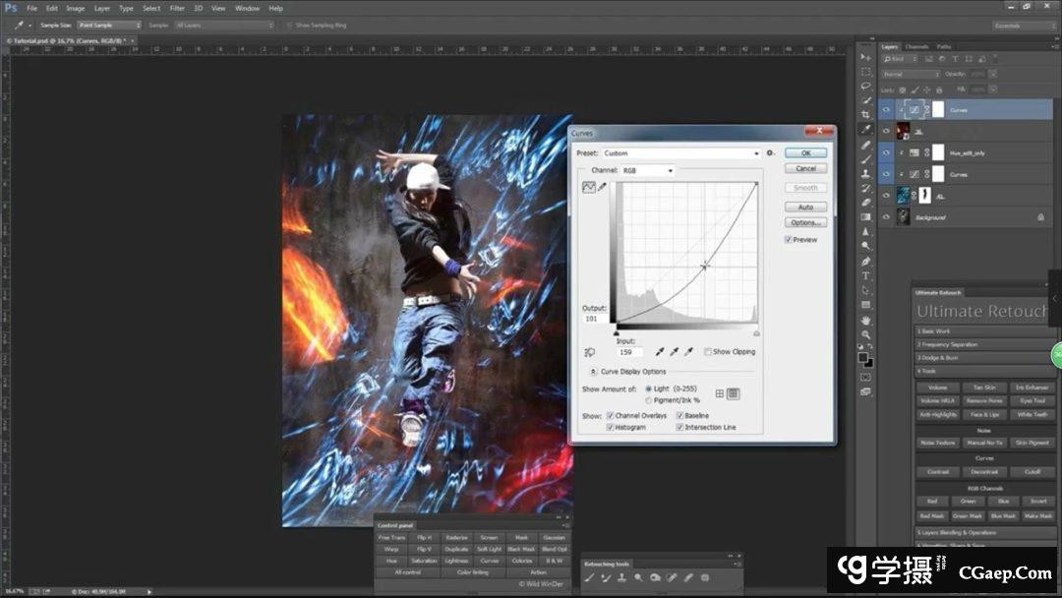The height and width of the screenshot is (598, 1062).
Task: Select the Crop tool in the toolbar
Action: tap(866, 115)
